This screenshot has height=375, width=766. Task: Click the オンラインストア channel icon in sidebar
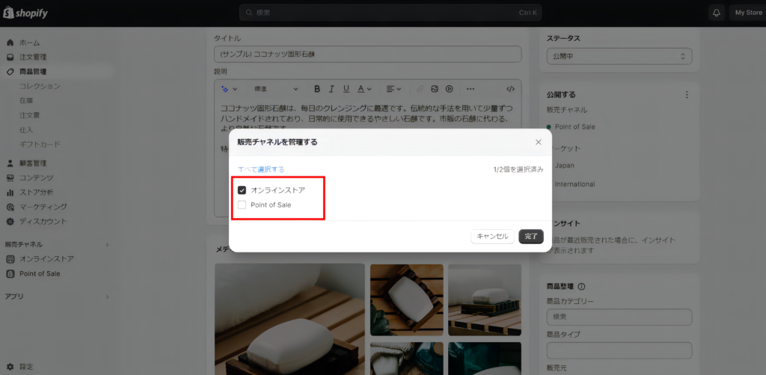pyautogui.click(x=10, y=259)
